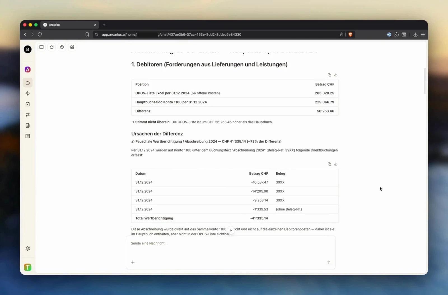Copy the Debitoren Position table
This screenshot has height=295, width=448.
pos(329,75)
